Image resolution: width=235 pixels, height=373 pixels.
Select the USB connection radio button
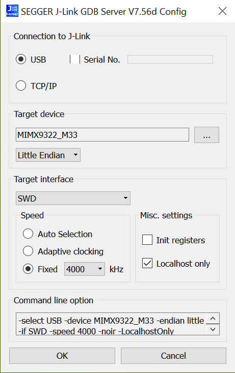pos(21,59)
